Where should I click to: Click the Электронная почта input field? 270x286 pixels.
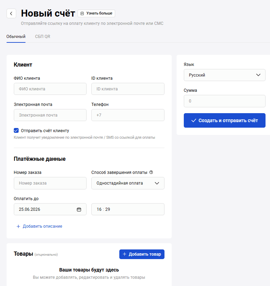click(x=50, y=115)
